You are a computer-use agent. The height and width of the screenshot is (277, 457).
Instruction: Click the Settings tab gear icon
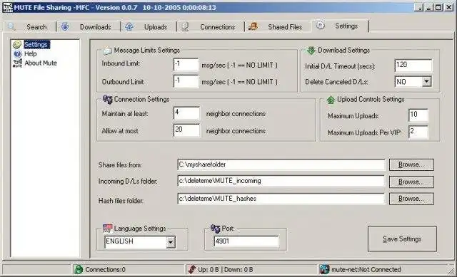click(321, 26)
